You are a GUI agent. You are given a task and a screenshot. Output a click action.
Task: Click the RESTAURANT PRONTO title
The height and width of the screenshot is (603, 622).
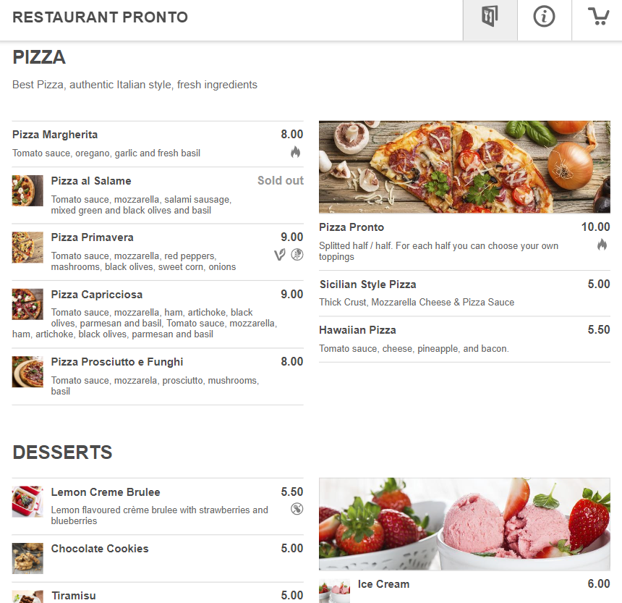(x=100, y=17)
